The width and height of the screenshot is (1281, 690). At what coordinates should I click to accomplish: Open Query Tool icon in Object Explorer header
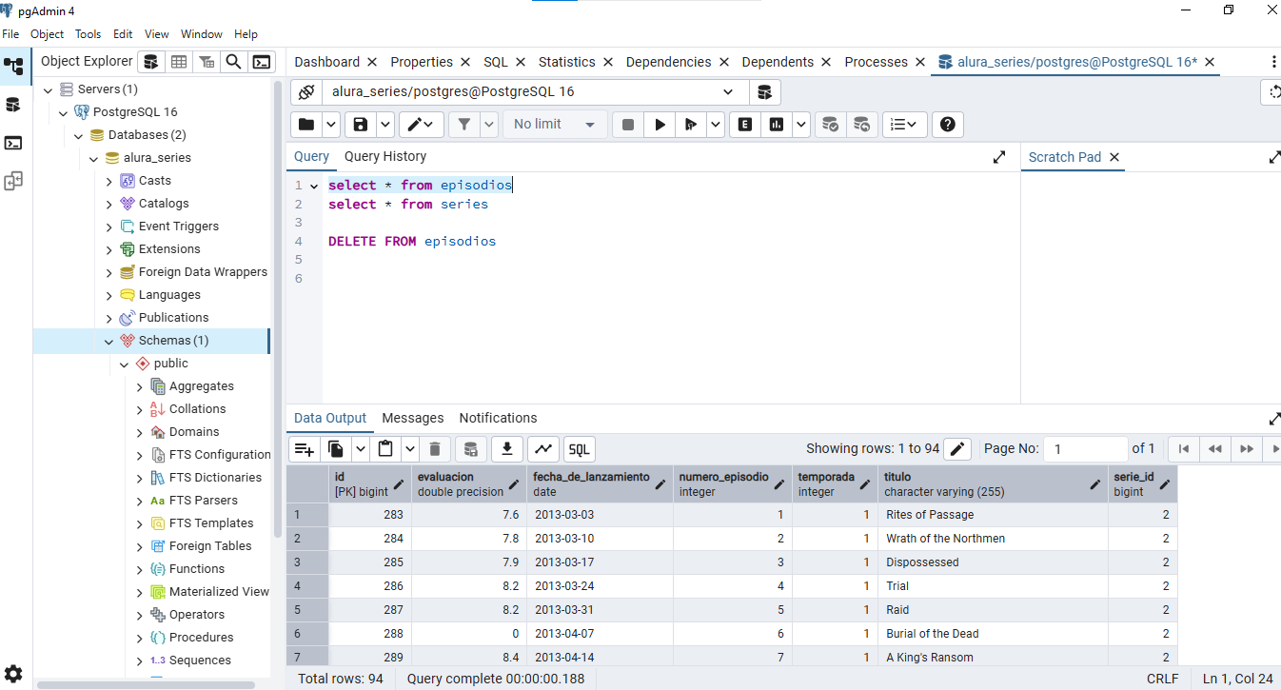click(x=150, y=62)
